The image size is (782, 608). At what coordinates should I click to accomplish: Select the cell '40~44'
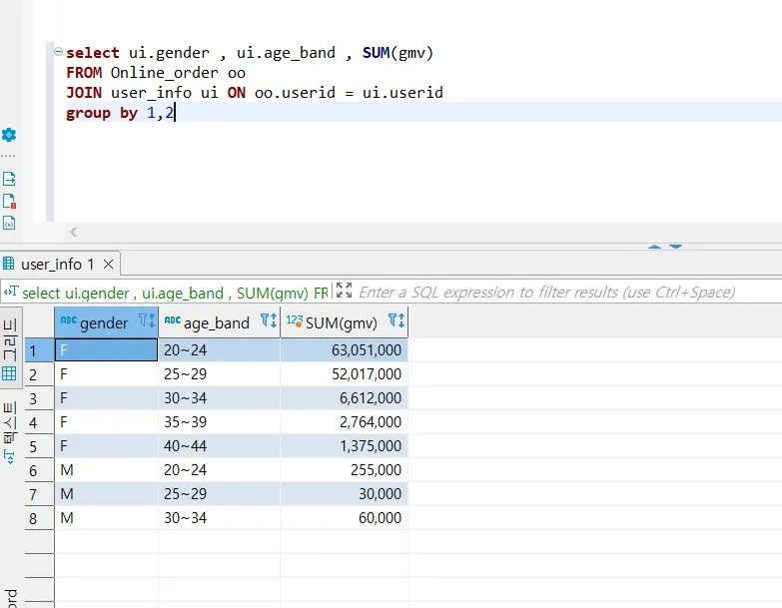click(x=219, y=445)
